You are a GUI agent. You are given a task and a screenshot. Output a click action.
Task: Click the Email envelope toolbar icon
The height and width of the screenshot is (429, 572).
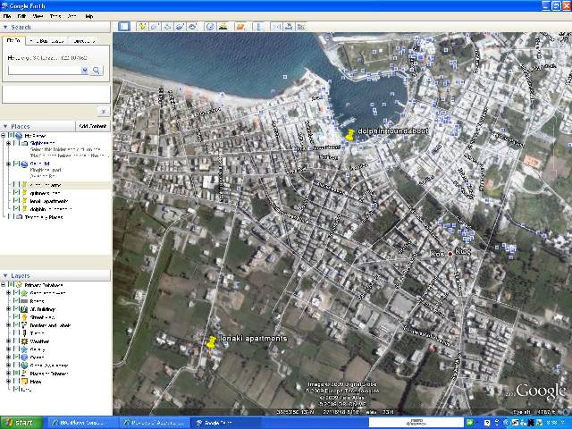coord(276,26)
